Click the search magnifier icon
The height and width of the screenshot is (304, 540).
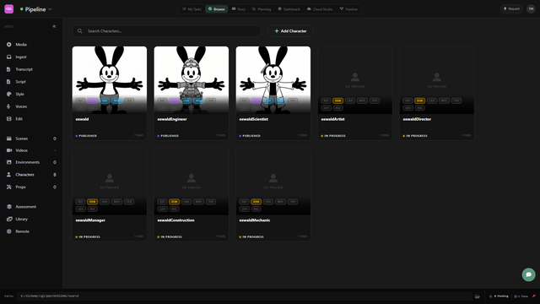click(x=80, y=31)
